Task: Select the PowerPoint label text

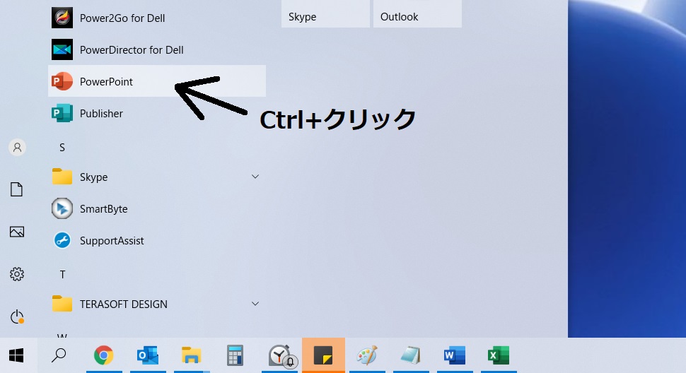Action: coord(106,82)
